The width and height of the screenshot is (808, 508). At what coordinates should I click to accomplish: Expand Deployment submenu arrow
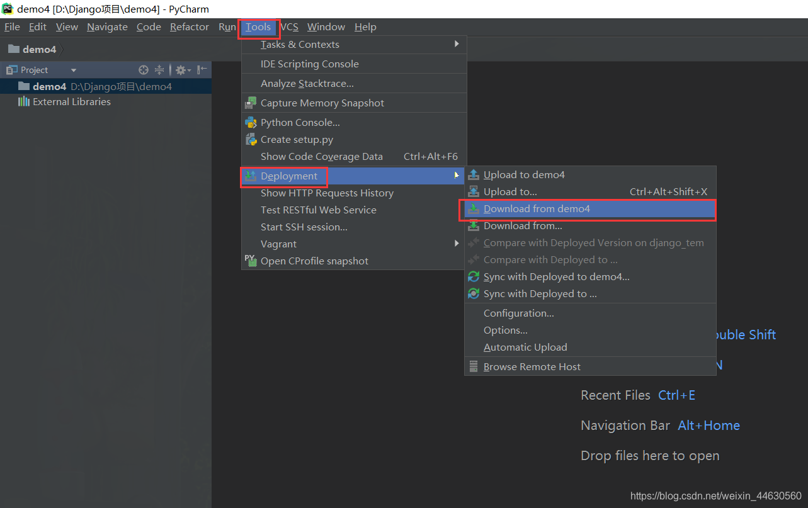pos(457,176)
